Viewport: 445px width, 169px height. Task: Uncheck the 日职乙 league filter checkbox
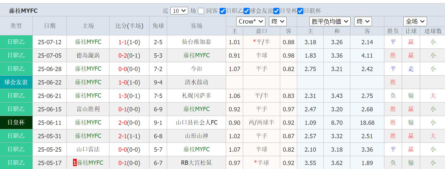point(223,11)
